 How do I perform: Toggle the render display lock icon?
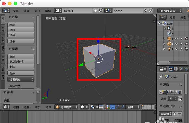(180, 99)
